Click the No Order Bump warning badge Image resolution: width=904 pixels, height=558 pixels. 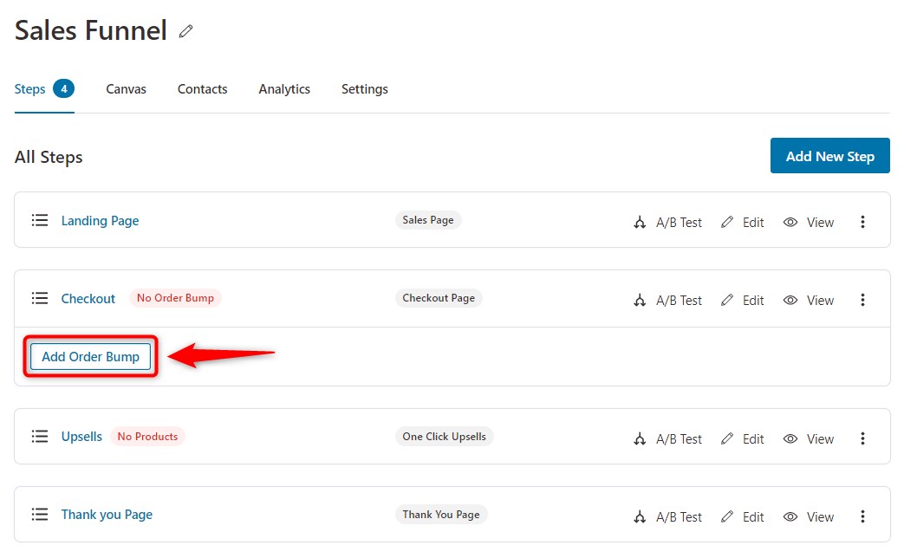[175, 298]
